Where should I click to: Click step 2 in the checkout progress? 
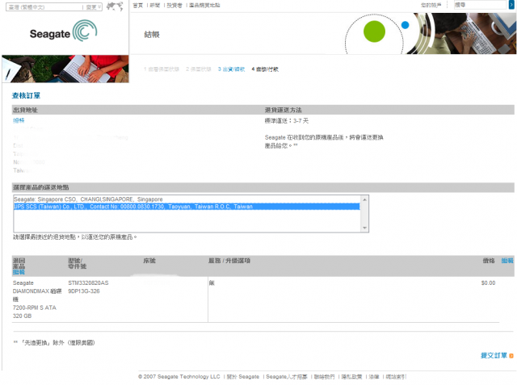(199, 69)
